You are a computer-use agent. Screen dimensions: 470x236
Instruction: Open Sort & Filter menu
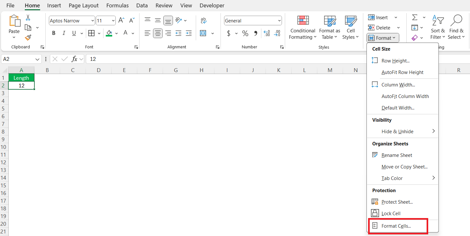[438, 28]
